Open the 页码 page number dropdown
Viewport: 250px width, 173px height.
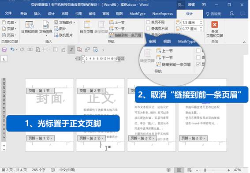click(9, 35)
